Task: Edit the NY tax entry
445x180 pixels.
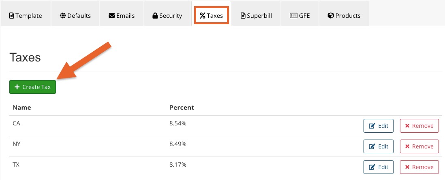Action: 378,146
